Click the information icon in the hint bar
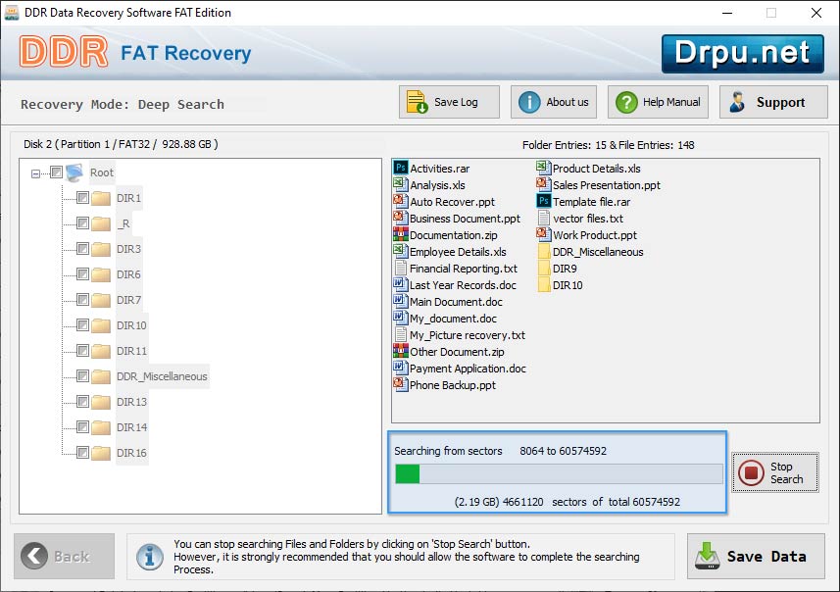Viewport: 840px width, 592px height. click(149, 556)
